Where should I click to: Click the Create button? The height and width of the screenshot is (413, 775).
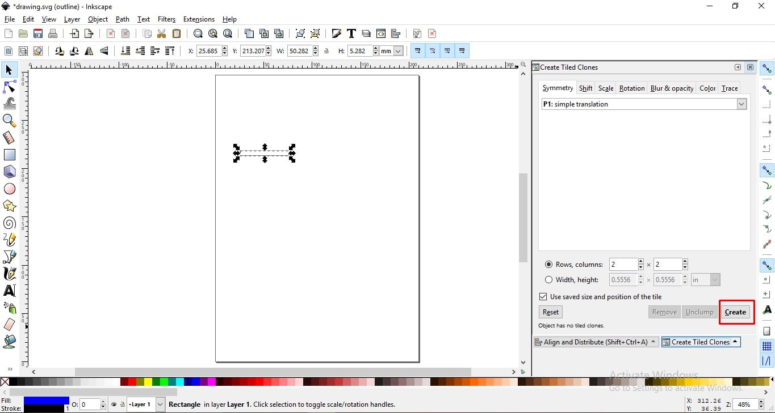click(x=735, y=312)
